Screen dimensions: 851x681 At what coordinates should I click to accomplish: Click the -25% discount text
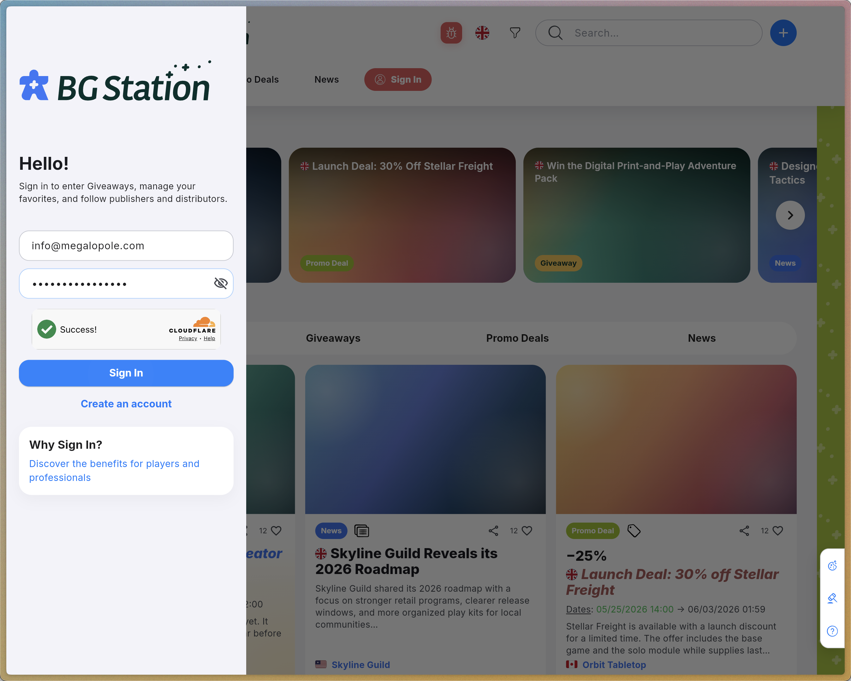(586, 555)
